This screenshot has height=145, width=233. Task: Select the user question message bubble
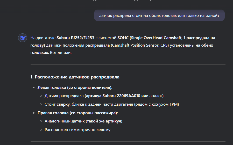click(159, 16)
